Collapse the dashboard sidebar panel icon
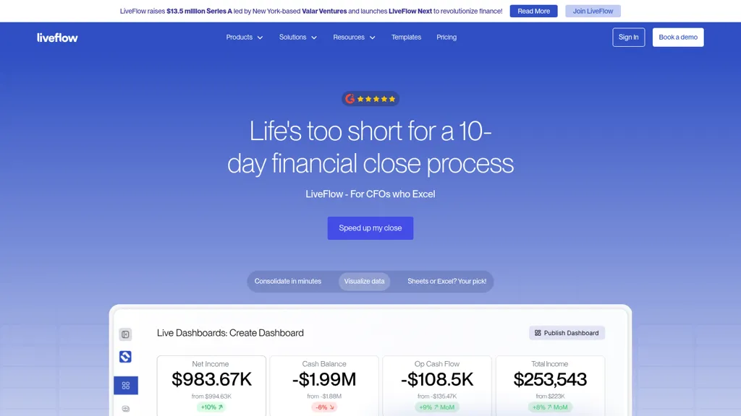This screenshot has height=416, width=741. 125,334
